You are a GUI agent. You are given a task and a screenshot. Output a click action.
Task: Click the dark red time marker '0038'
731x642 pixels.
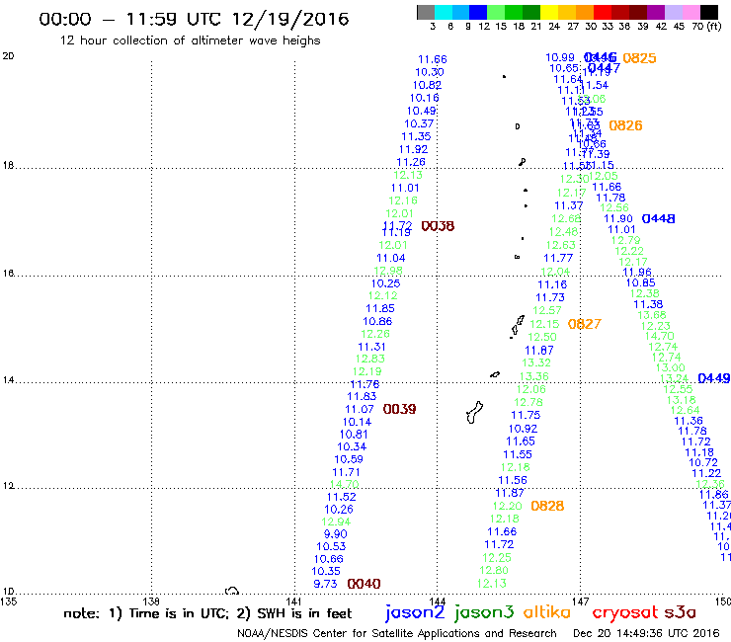tap(438, 226)
